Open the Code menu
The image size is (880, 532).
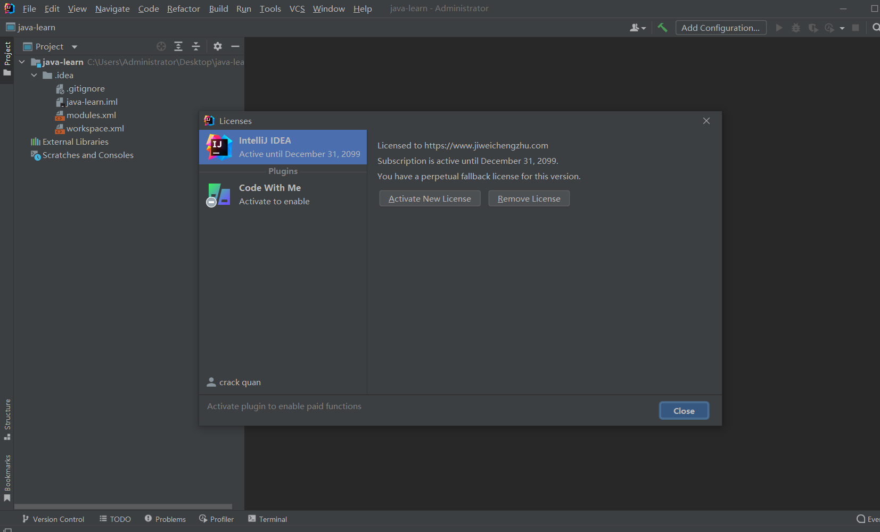(149, 9)
